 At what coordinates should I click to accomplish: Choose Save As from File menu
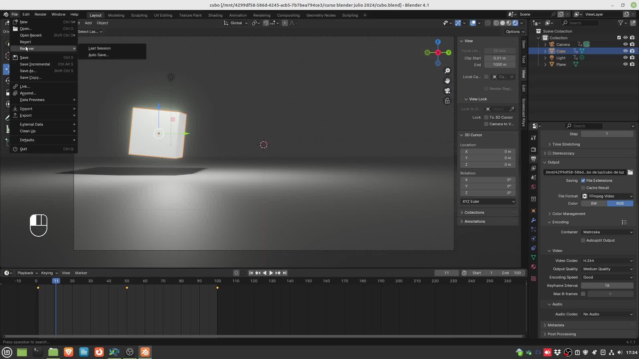pyautogui.click(x=28, y=71)
